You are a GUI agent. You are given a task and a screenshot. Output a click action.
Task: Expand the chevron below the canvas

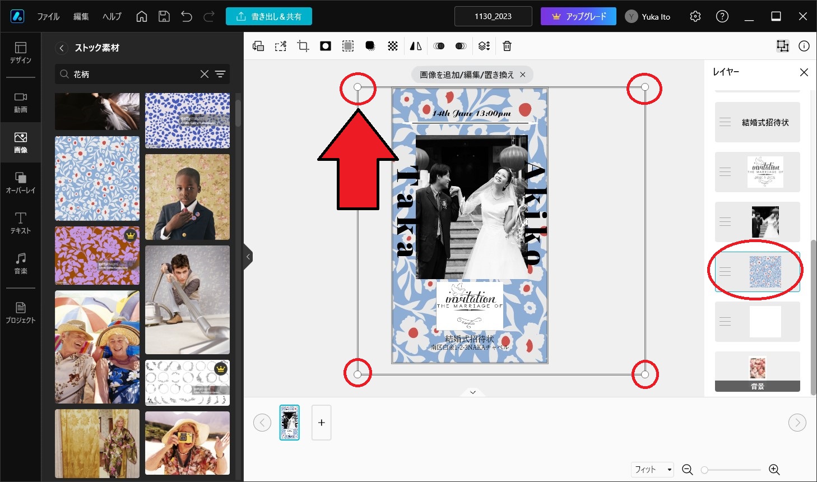(x=473, y=392)
